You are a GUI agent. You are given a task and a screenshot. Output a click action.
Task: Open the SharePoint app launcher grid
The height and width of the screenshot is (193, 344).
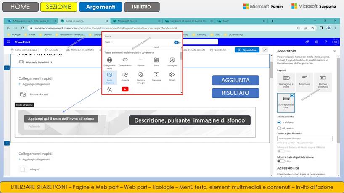pos(8,42)
